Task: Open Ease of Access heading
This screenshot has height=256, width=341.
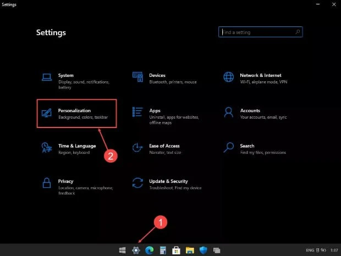Action: pos(164,146)
